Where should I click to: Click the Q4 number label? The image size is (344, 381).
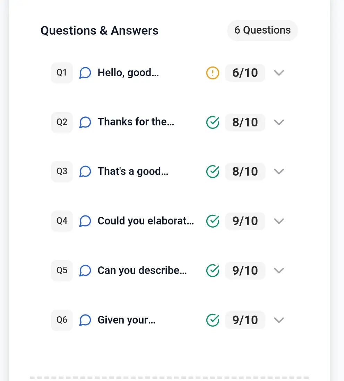(x=62, y=221)
